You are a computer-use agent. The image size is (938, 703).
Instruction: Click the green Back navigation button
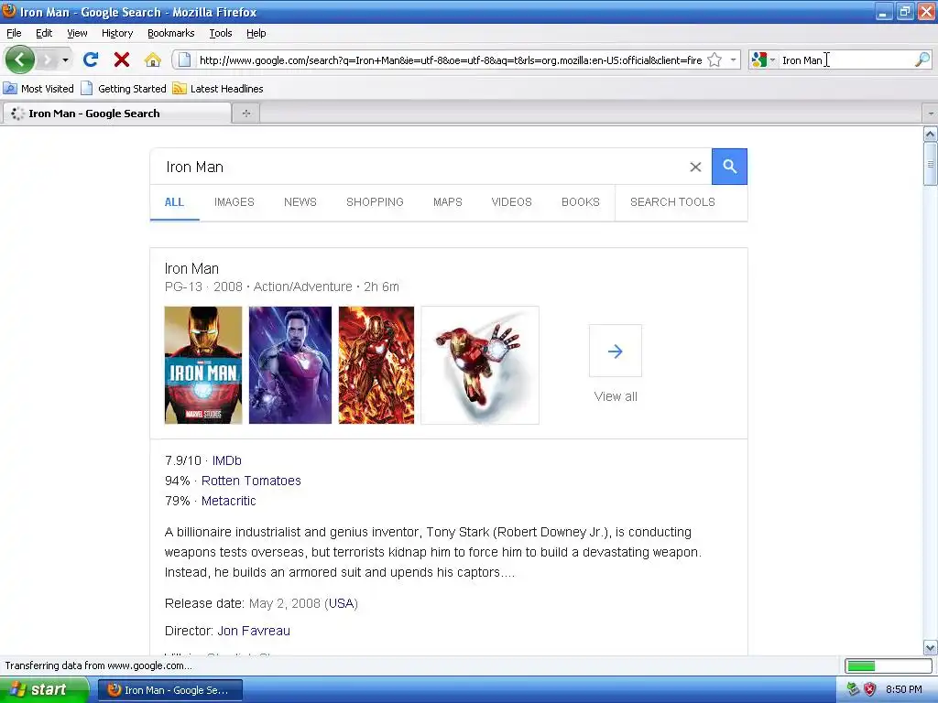coord(20,59)
